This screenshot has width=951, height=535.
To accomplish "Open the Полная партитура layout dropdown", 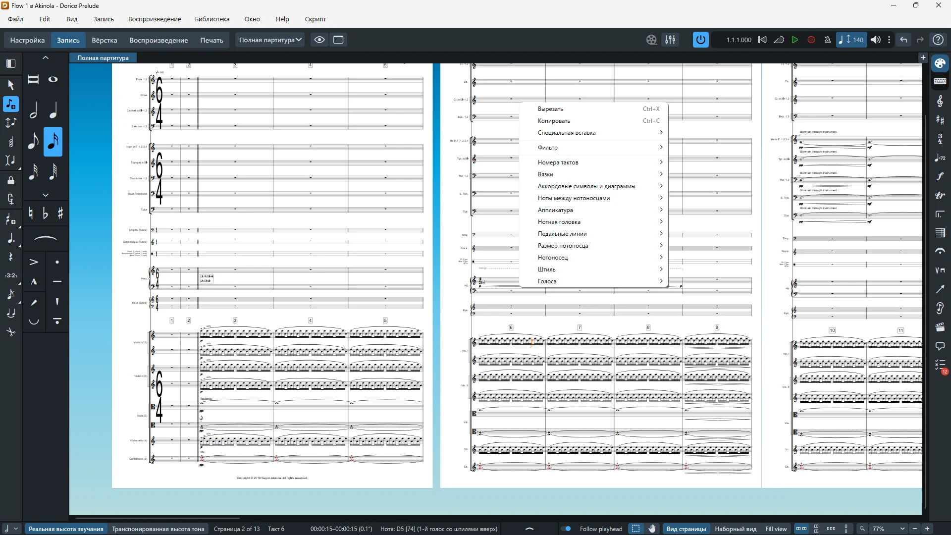I will (x=270, y=40).
